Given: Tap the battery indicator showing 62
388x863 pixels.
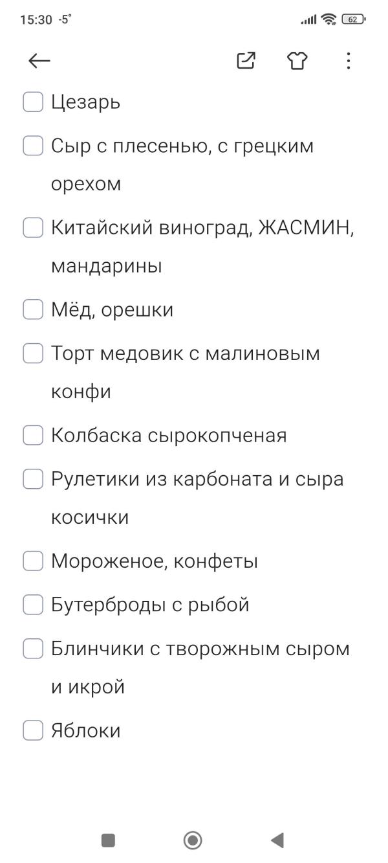Looking at the screenshot, I should pos(352,19).
